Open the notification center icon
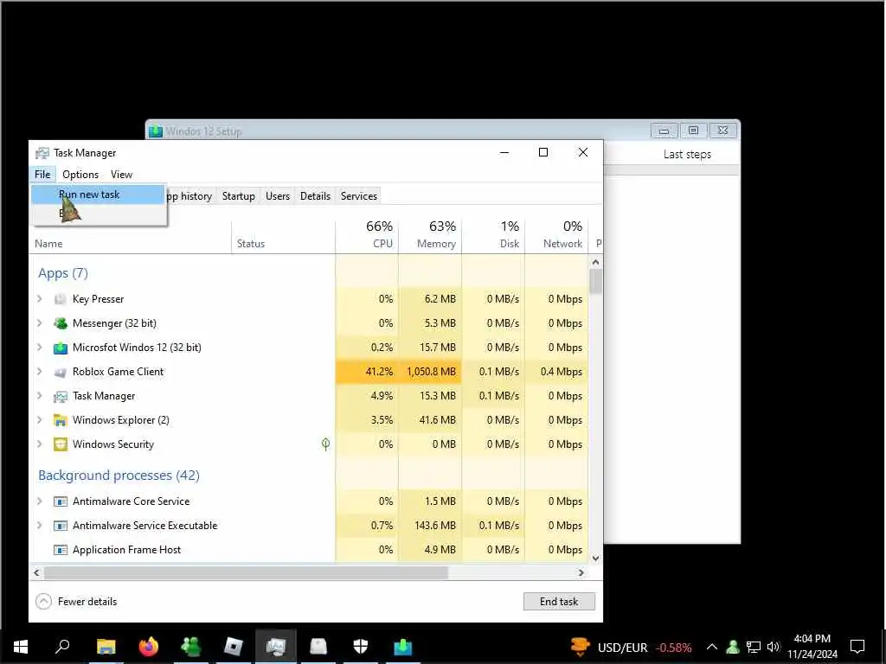Viewport: 886px width, 664px height. click(x=857, y=647)
